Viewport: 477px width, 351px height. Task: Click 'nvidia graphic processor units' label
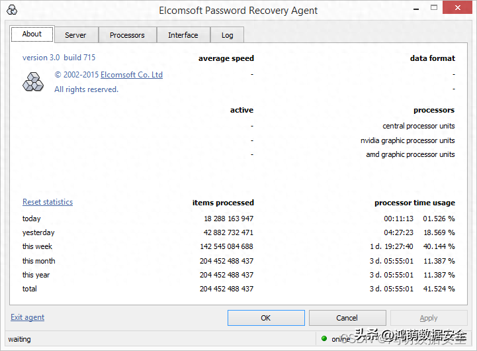pos(408,140)
